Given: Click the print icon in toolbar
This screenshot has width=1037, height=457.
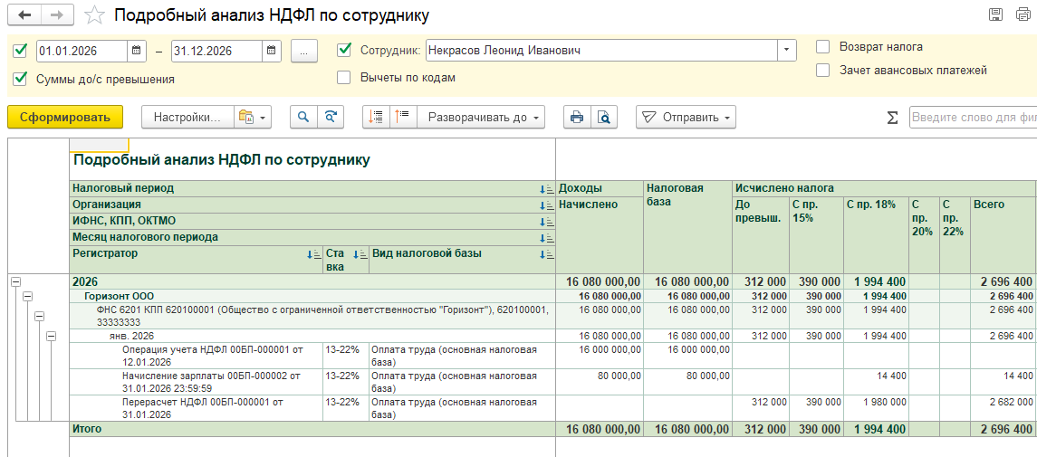Looking at the screenshot, I should [576, 117].
